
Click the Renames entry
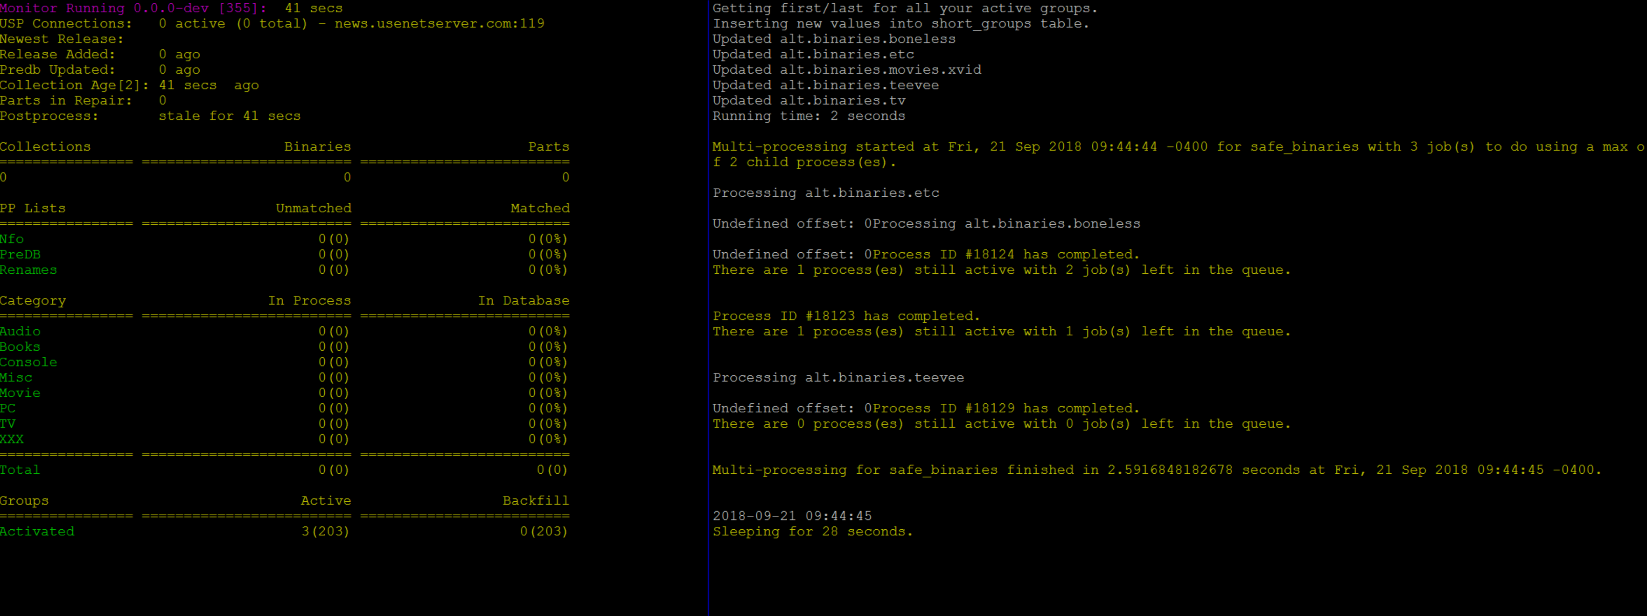point(29,270)
